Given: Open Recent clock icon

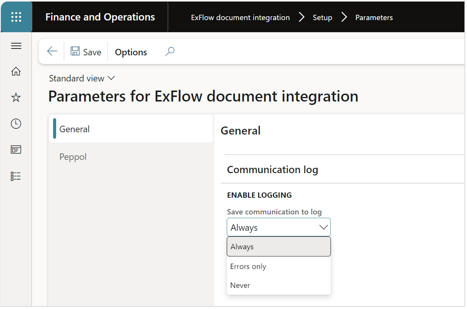Looking at the screenshot, I should click(x=16, y=124).
